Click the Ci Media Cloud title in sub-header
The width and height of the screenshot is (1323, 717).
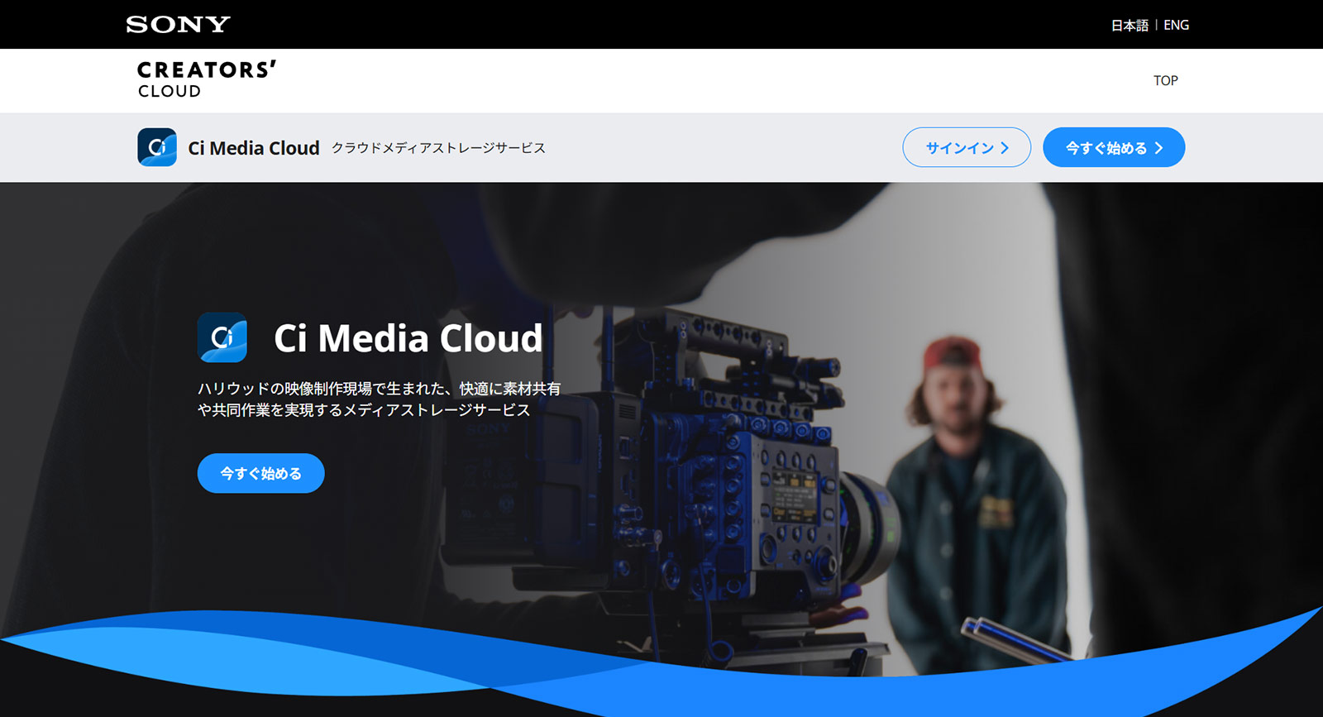(254, 148)
